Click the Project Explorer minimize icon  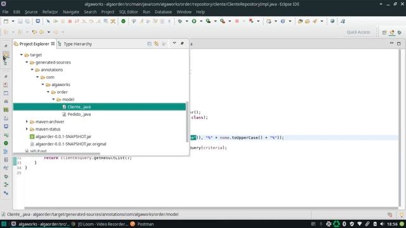click(182, 44)
